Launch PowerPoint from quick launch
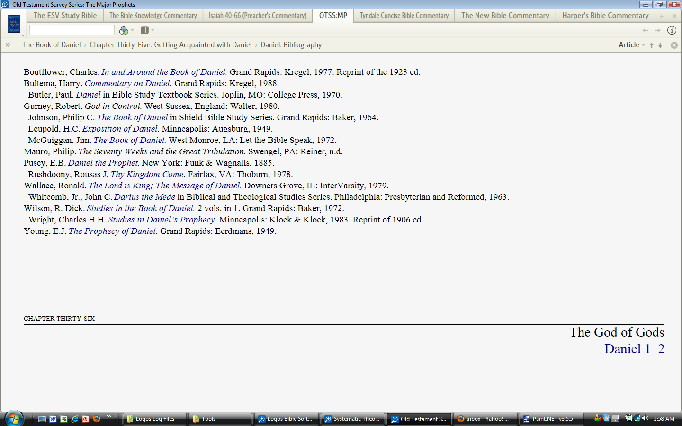 [x=86, y=419]
